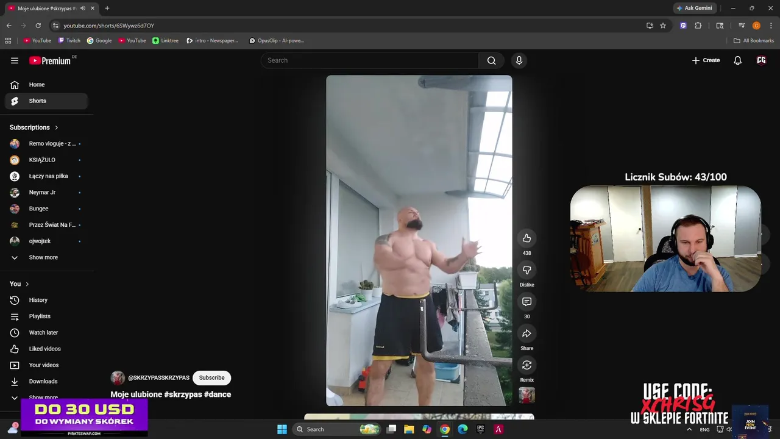The image size is (780, 439).
Task: Go back with Chrome's back arrow
Action: (x=9, y=26)
